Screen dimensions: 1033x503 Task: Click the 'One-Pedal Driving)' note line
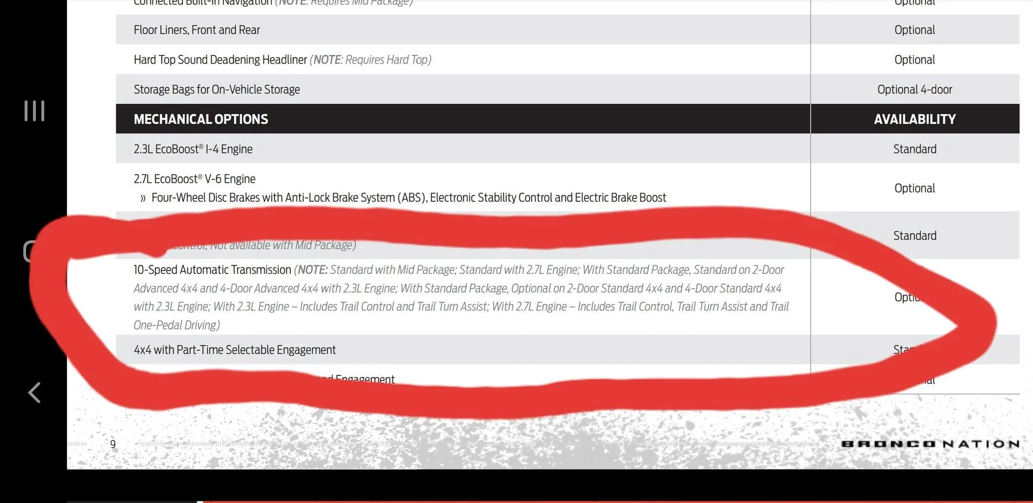tap(177, 325)
